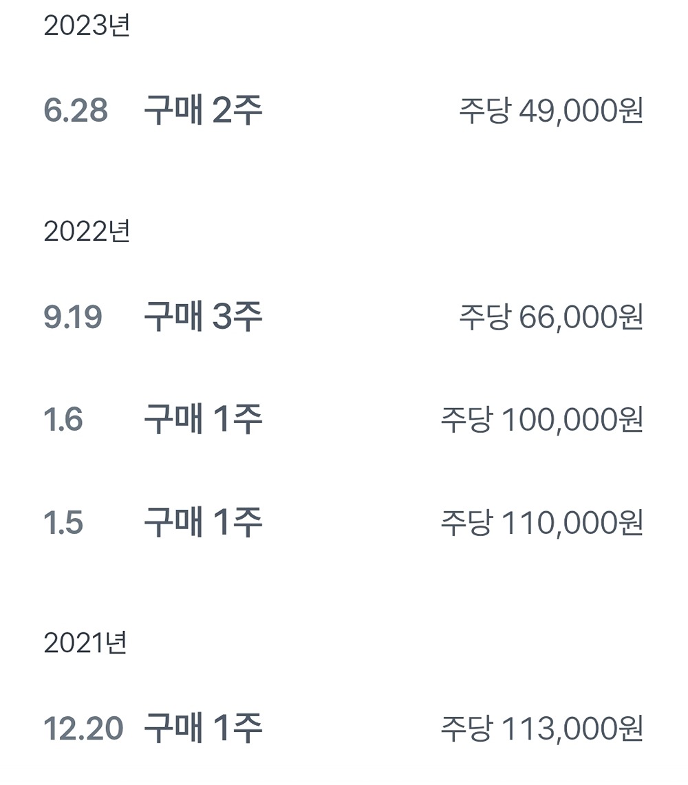Click the 9.19 transaction date
The image size is (688, 785).
pyautogui.click(x=73, y=317)
